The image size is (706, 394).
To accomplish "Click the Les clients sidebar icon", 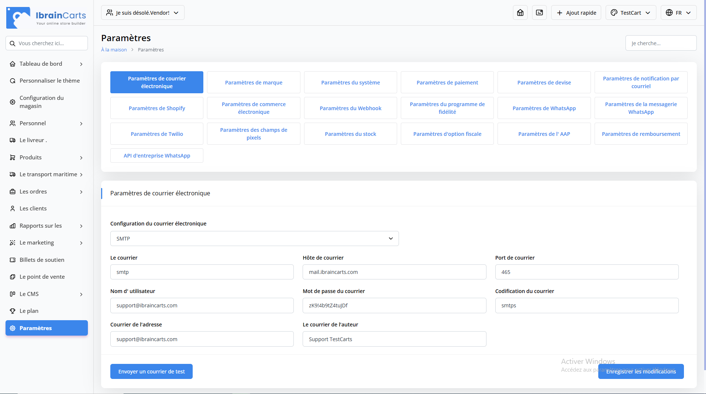I will 13,209.
